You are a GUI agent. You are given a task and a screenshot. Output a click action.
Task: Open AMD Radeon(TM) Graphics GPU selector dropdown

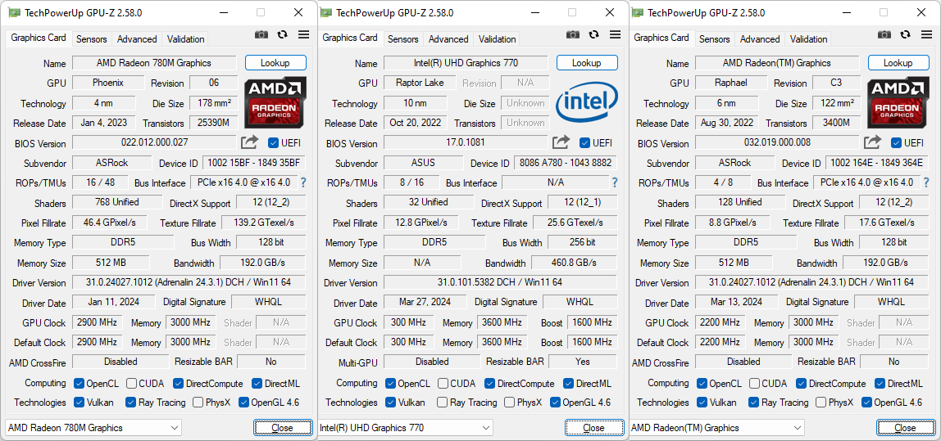tap(716, 428)
